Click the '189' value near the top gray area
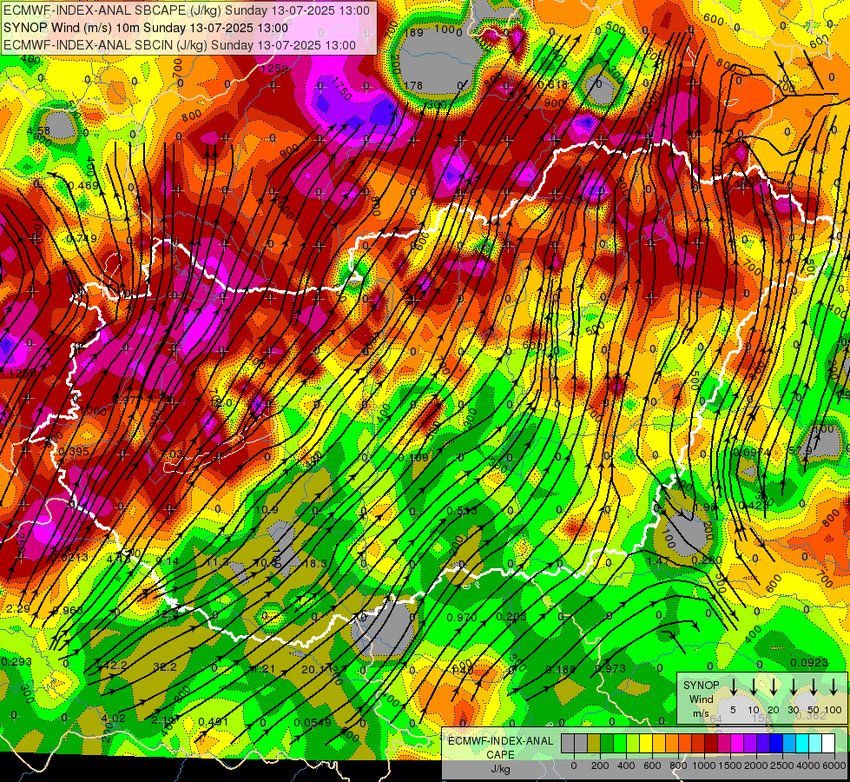Image resolution: width=850 pixels, height=782 pixels. point(413,32)
